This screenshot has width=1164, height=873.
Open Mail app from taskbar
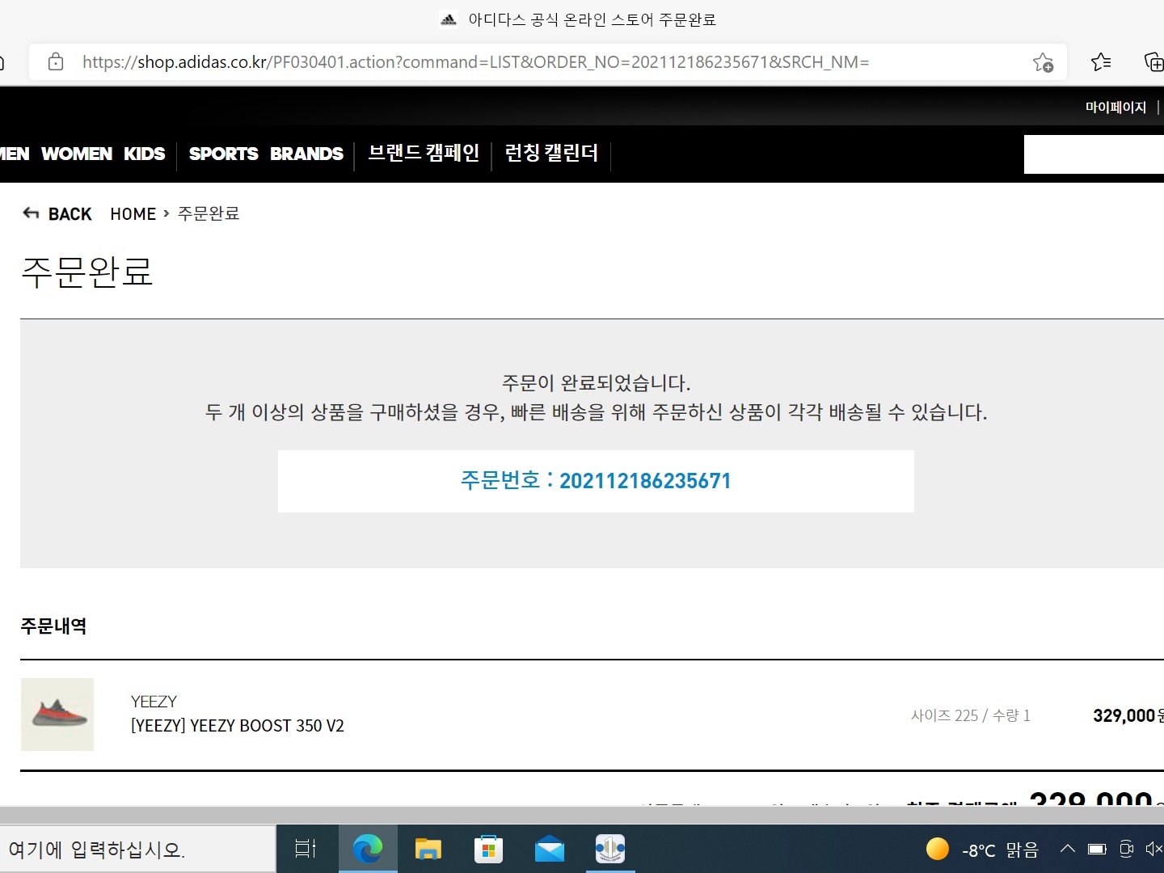point(550,849)
